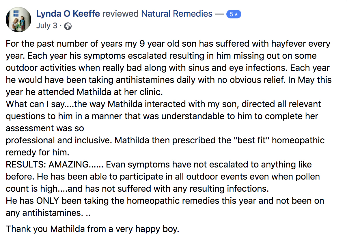Screen dimensions: 347x240
Task: Click the globe public privacy icon
Action: click(68, 26)
